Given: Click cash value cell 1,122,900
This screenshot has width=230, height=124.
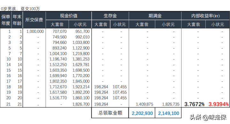Looking at the screenshot, I should click(81, 48).
